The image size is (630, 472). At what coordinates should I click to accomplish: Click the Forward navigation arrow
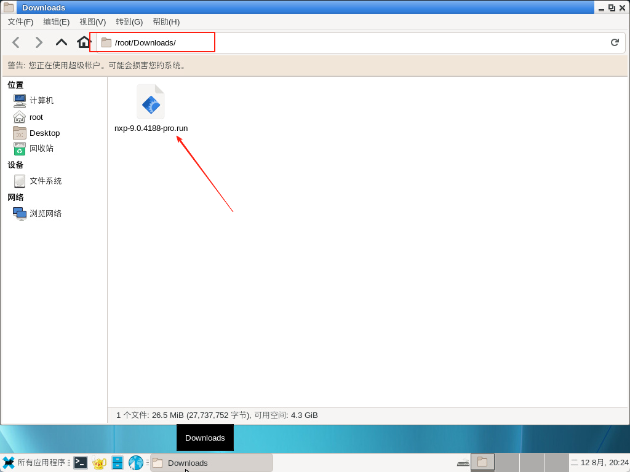(x=39, y=42)
